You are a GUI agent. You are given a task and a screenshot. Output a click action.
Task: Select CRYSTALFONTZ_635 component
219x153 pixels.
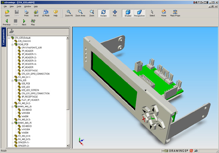(32, 48)
